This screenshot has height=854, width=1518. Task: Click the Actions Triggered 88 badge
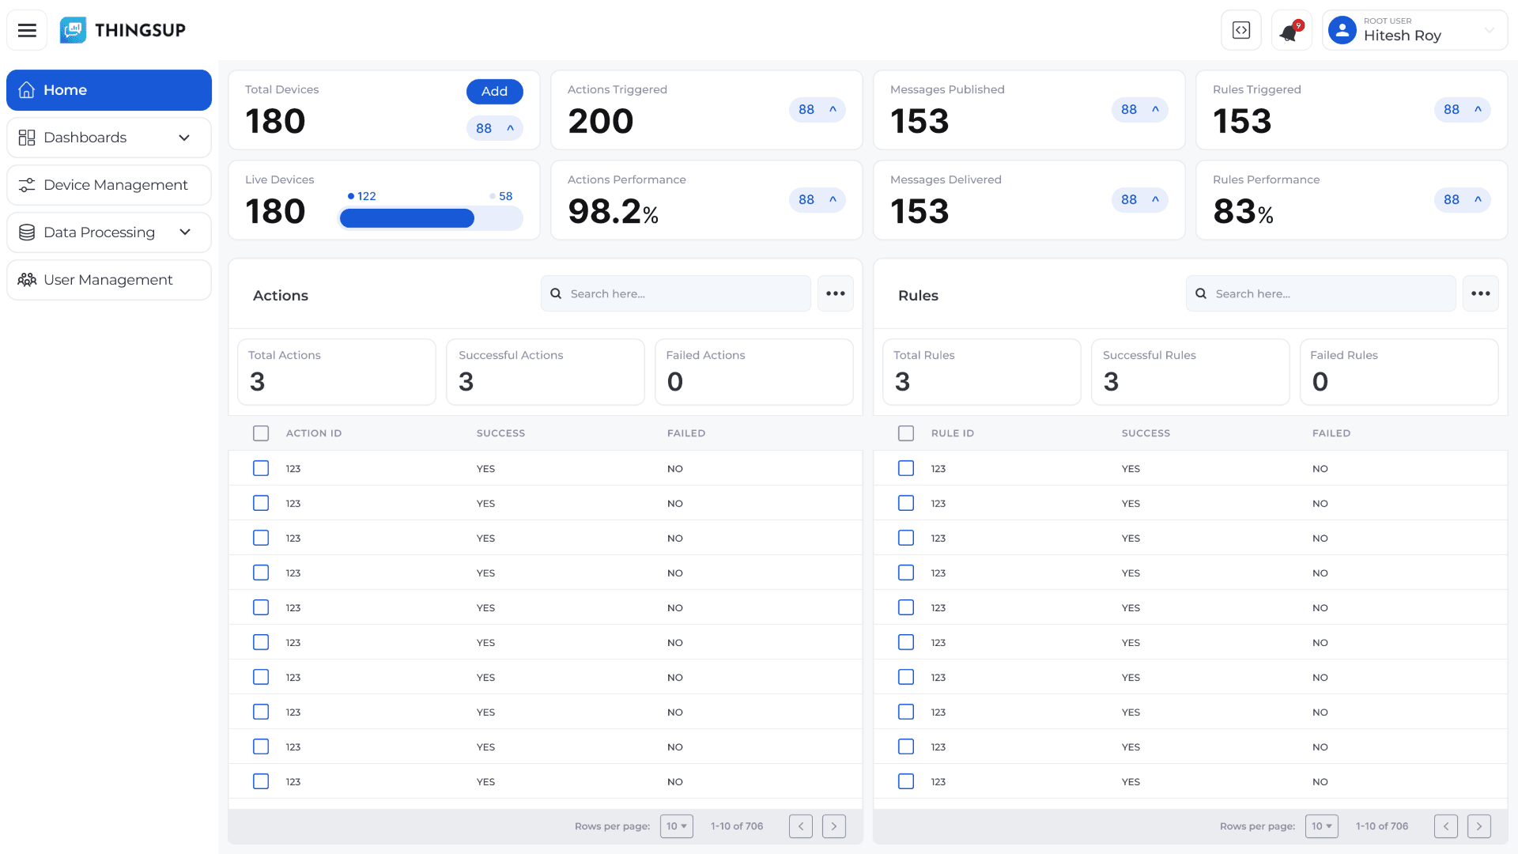(x=817, y=110)
